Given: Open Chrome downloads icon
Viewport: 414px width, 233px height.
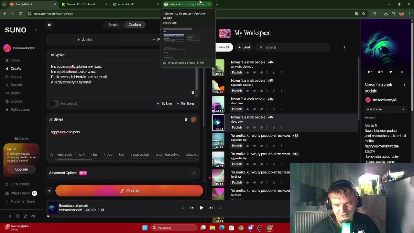Looking at the screenshot, I should click(x=386, y=14).
